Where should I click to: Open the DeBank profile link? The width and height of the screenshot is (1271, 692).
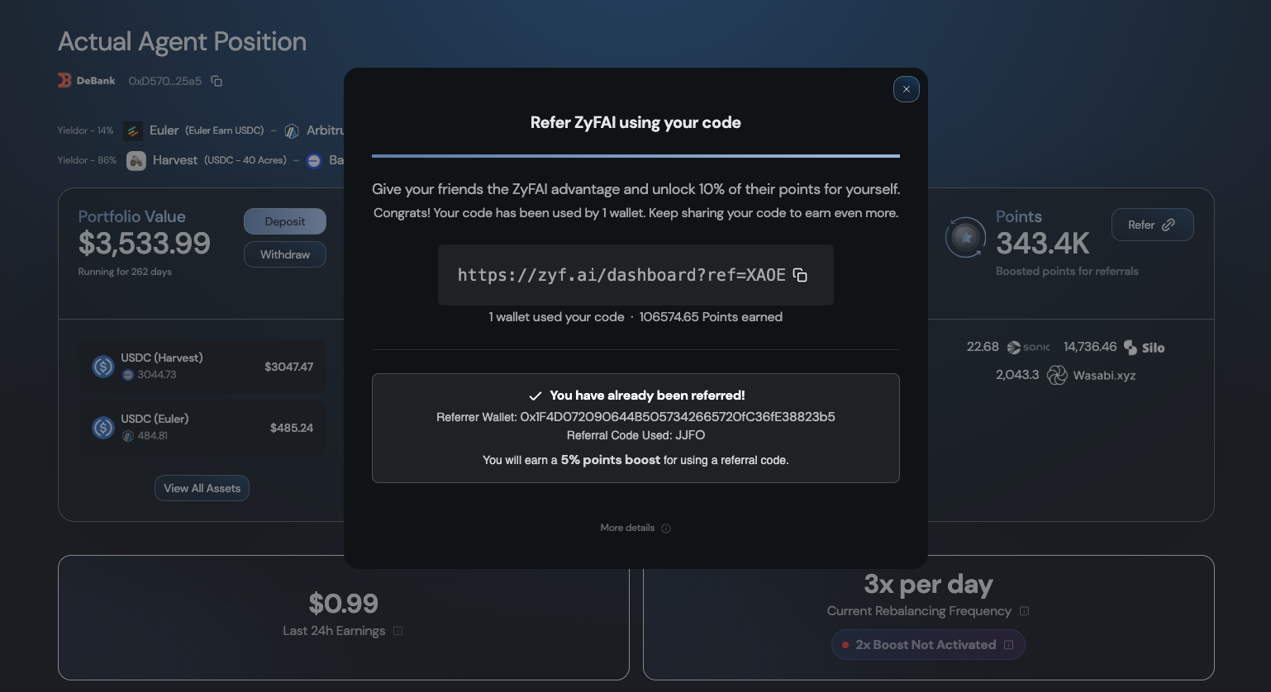(87, 81)
